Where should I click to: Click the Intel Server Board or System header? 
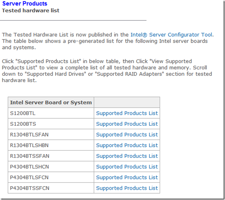51,102
